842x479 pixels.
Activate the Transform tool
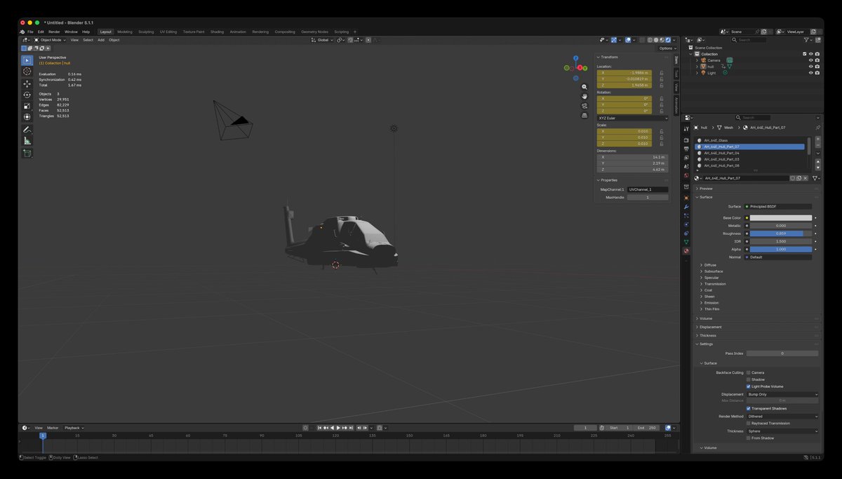pyautogui.click(x=27, y=117)
